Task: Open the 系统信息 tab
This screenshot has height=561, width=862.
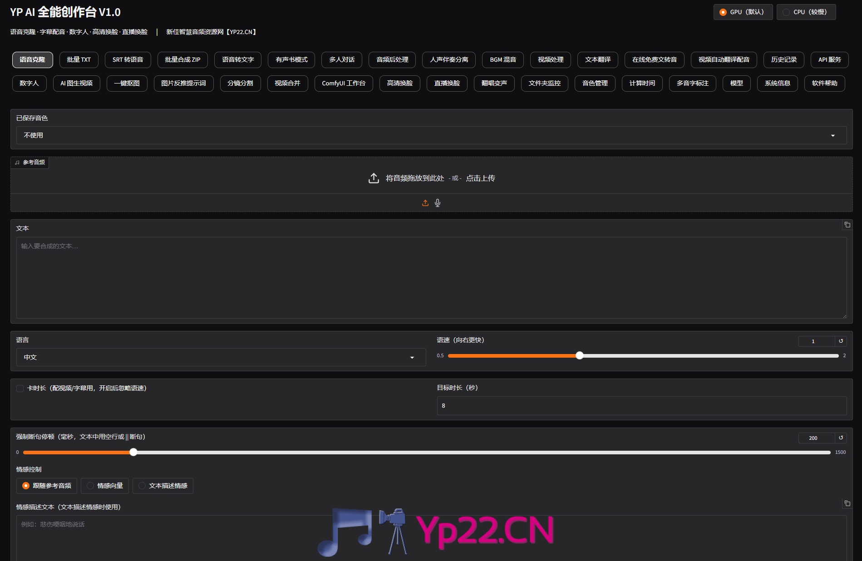Action: click(778, 83)
